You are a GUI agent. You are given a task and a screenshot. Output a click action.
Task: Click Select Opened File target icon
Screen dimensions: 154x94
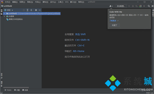click(24, 10)
